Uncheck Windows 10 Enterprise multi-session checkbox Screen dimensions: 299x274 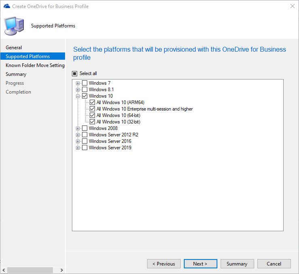[x=92, y=109]
